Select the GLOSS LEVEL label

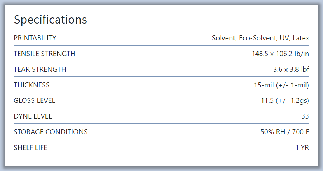[34, 101]
